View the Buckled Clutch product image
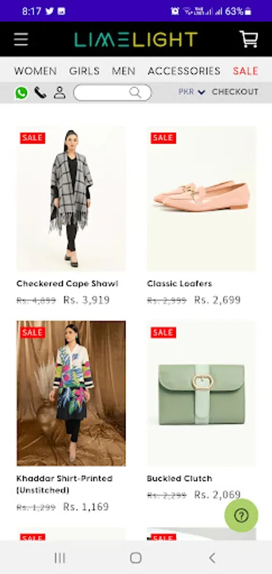Screen dimensions: 272x574 pyautogui.click(x=202, y=394)
